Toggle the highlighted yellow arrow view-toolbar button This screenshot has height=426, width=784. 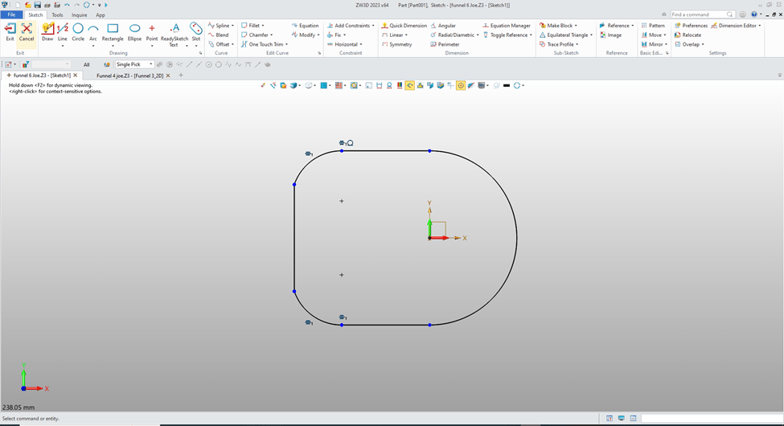coord(409,85)
